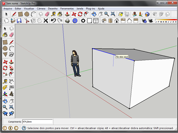
Task: Select the Circle tool in the side palette
Action: coord(5,48)
